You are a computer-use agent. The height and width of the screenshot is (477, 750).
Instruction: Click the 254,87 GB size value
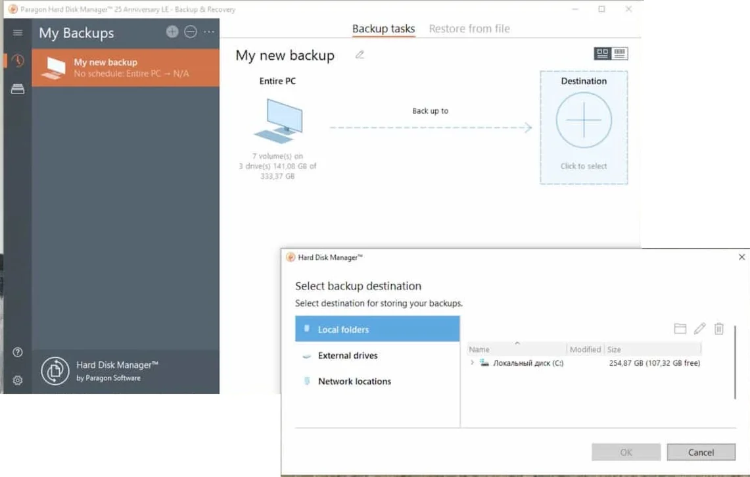point(654,363)
